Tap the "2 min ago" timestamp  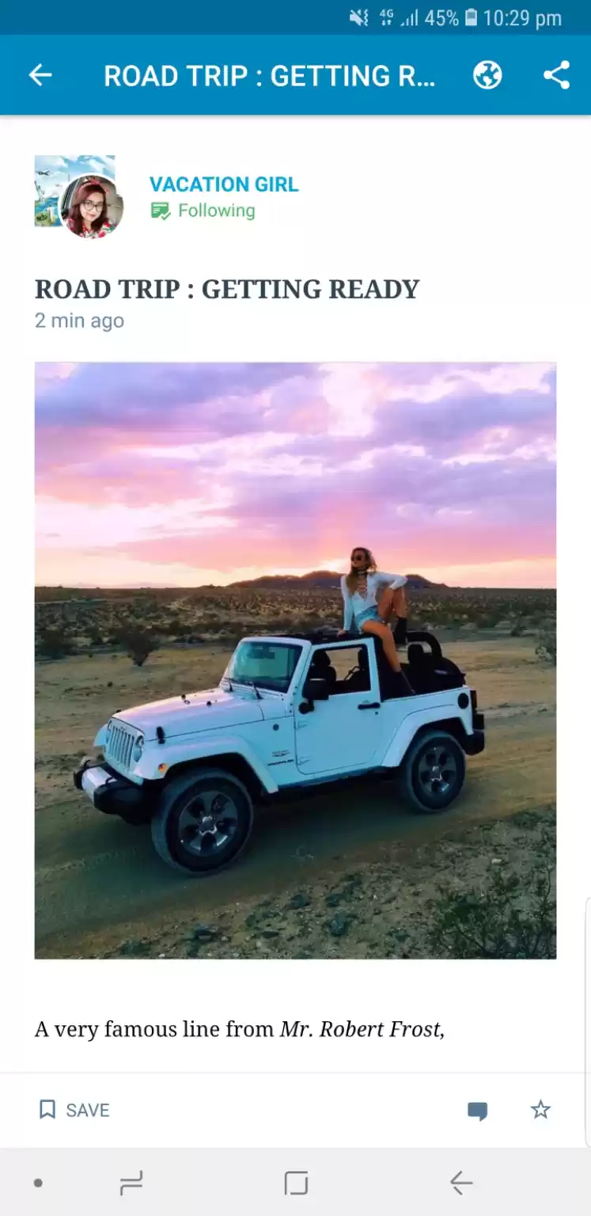click(x=79, y=321)
